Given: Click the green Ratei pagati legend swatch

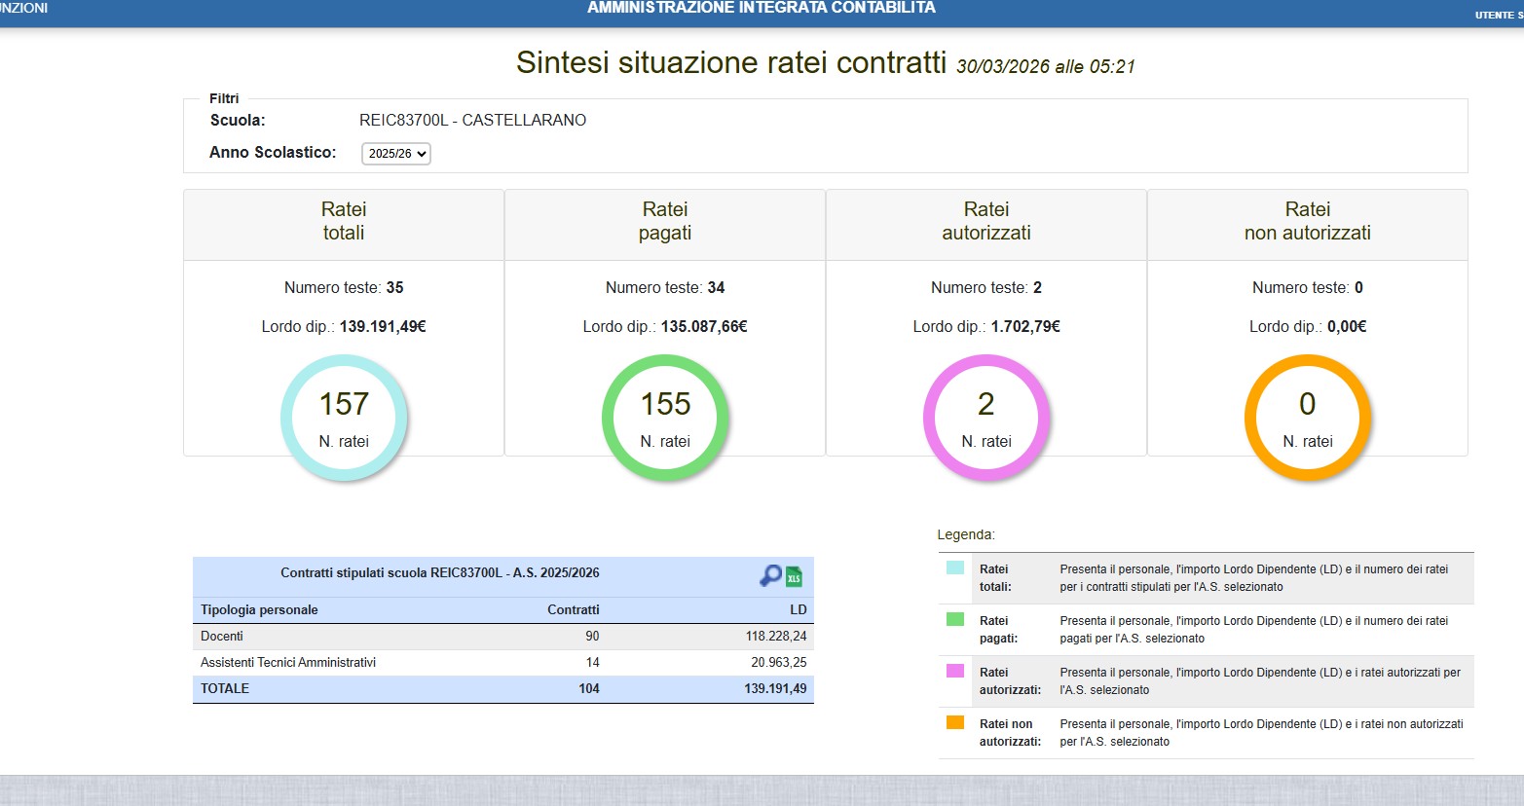Looking at the screenshot, I should coord(955,619).
